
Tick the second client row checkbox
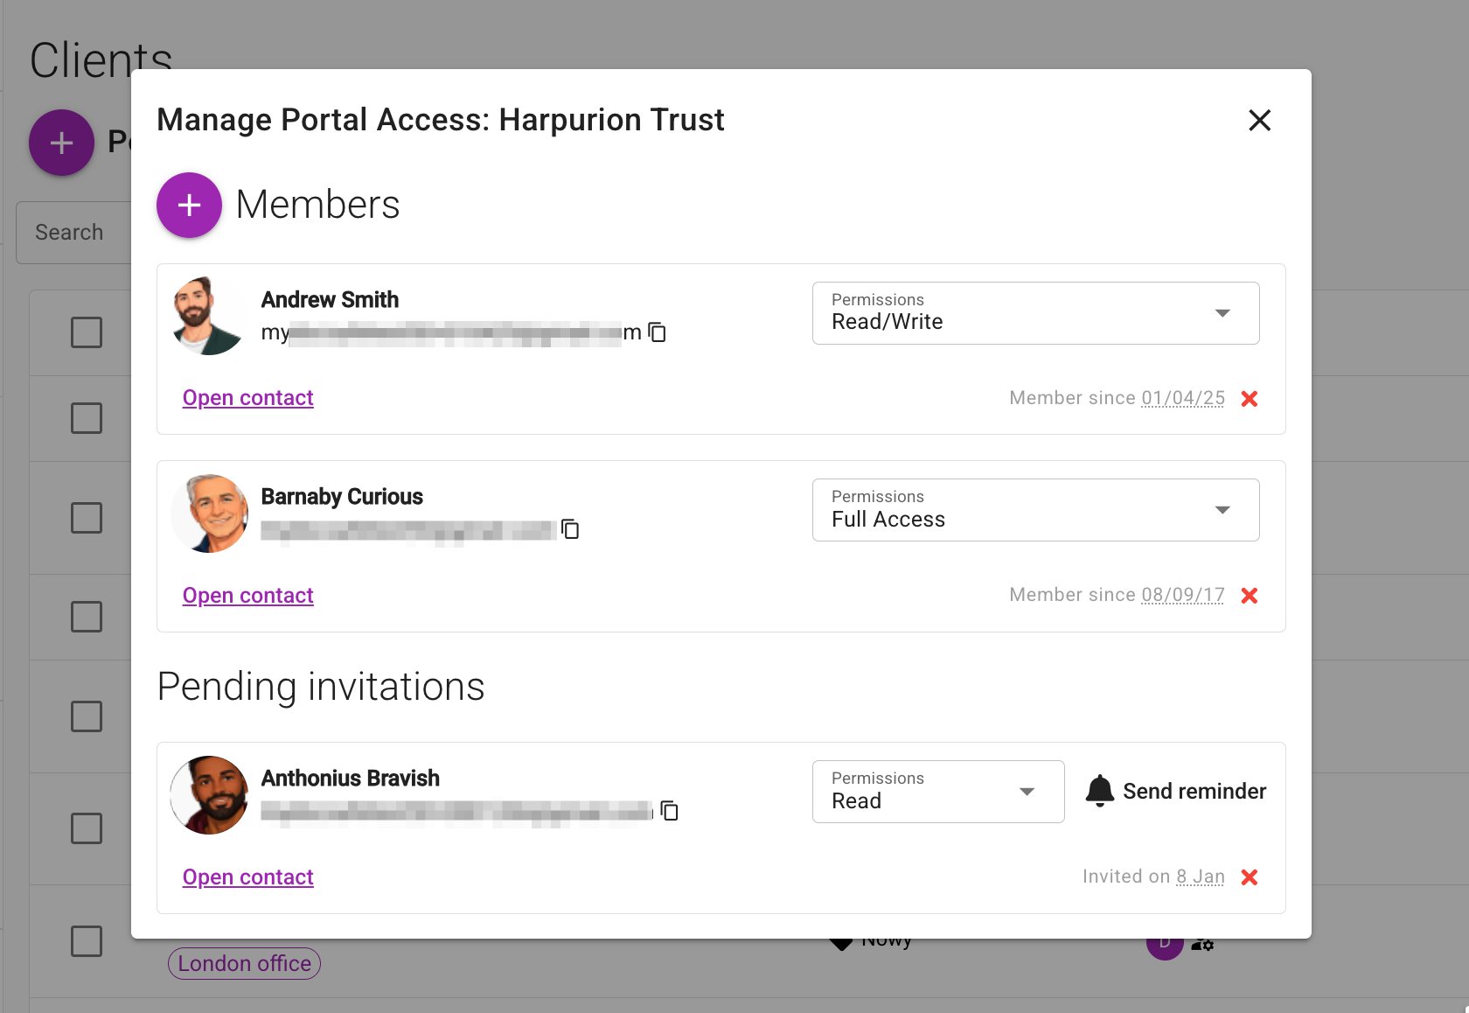pos(86,418)
